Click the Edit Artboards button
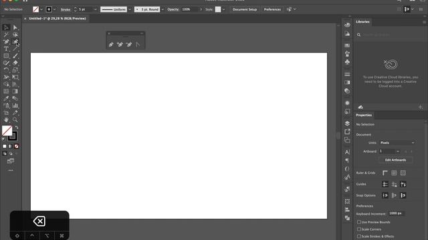Image resolution: width=428 pixels, height=240 pixels. point(395,160)
